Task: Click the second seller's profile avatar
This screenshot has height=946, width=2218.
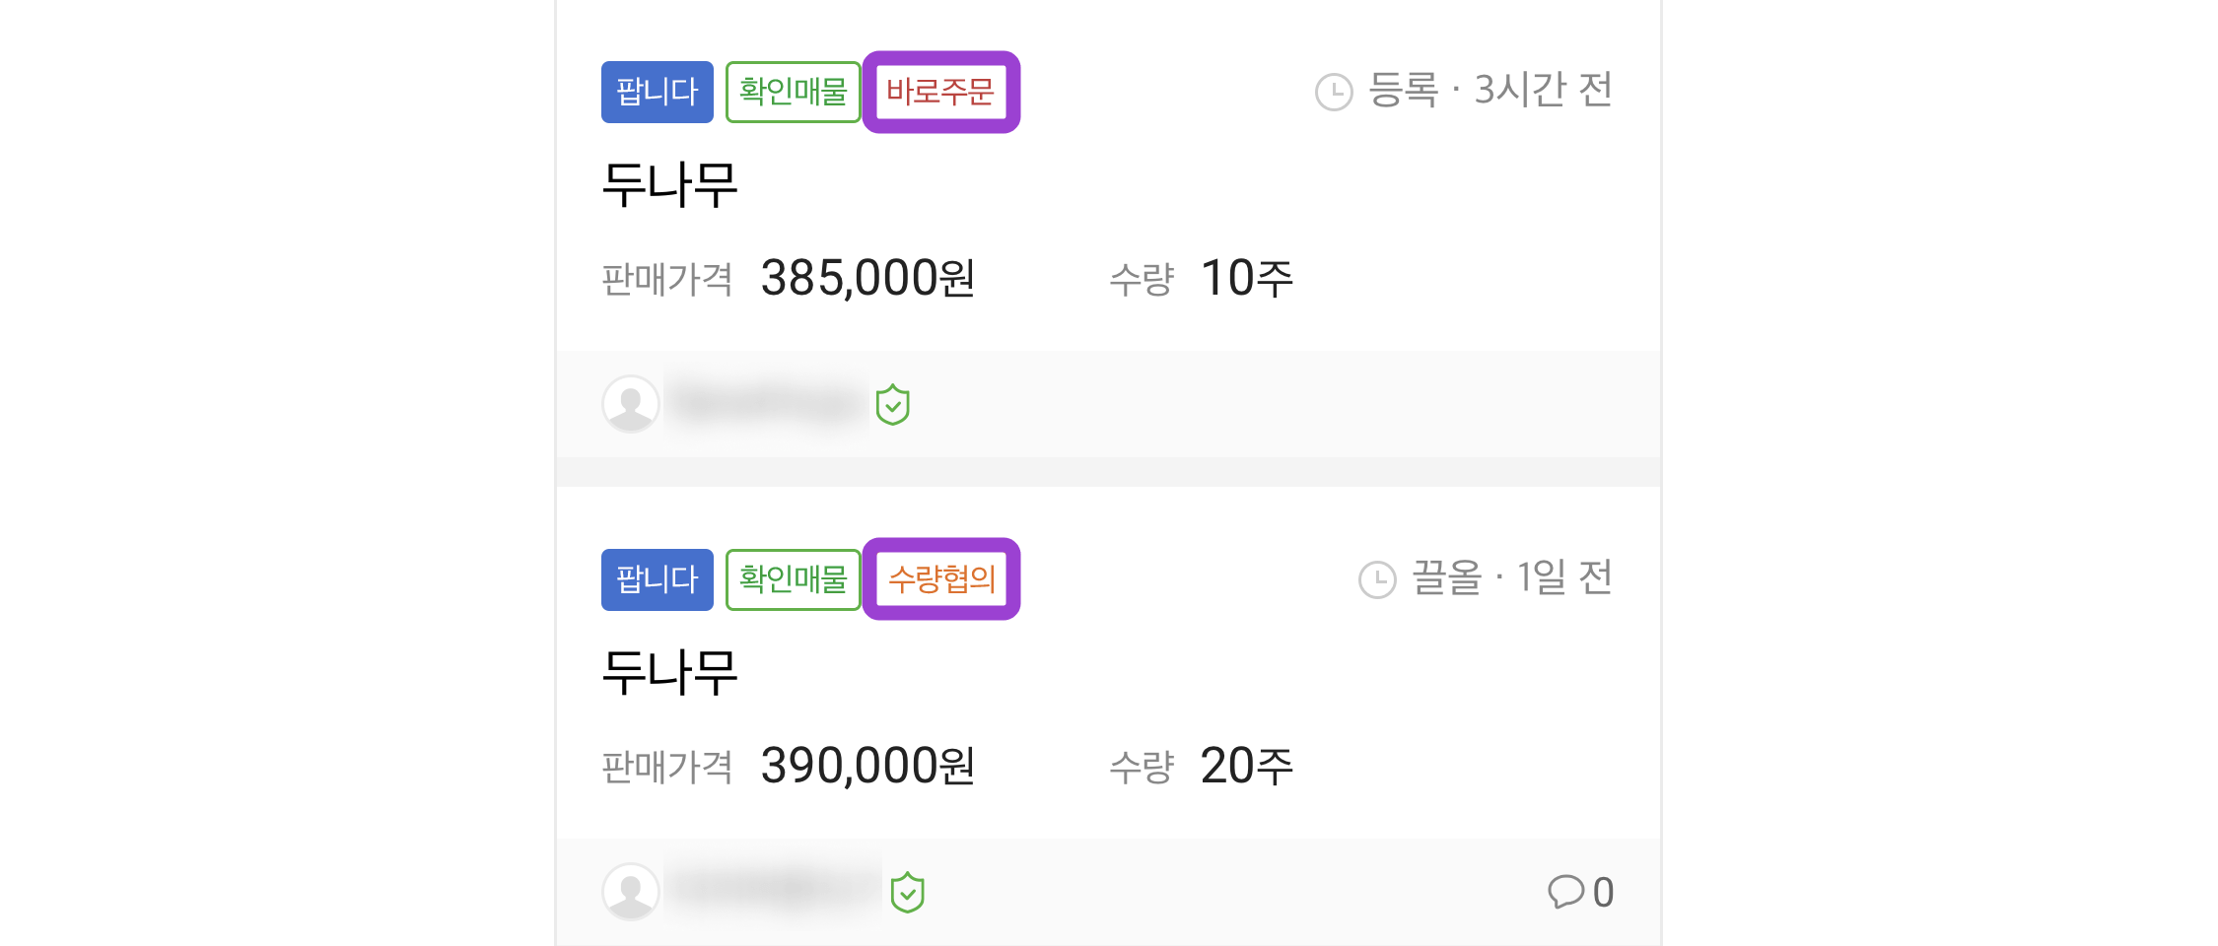Action: 631,892
